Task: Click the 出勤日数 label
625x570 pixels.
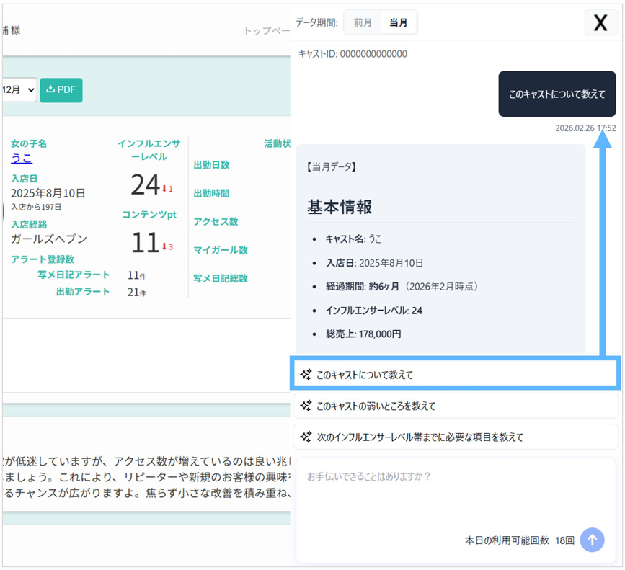Action: click(x=211, y=165)
